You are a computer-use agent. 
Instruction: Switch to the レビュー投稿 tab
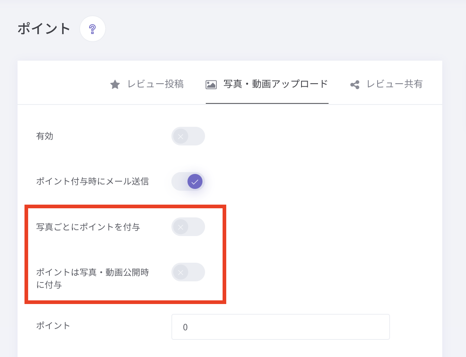(x=155, y=84)
